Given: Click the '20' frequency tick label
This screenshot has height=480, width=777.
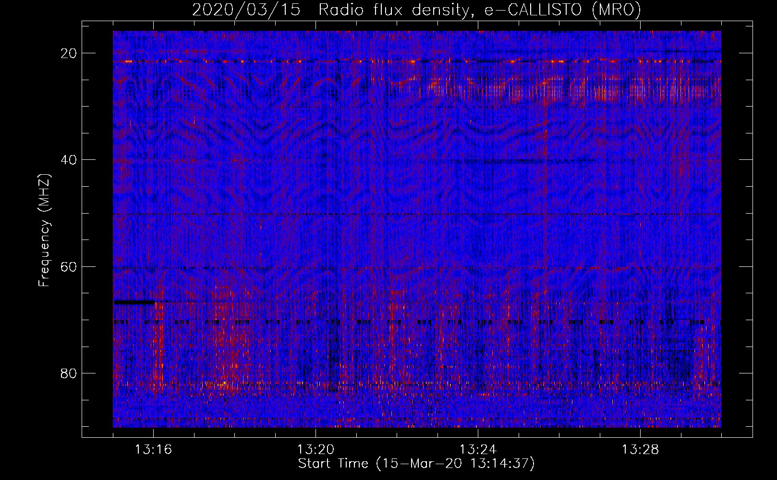Looking at the screenshot, I should click(x=69, y=53).
